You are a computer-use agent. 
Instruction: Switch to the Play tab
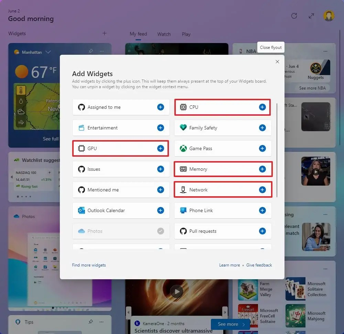click(x=186, y=34)
